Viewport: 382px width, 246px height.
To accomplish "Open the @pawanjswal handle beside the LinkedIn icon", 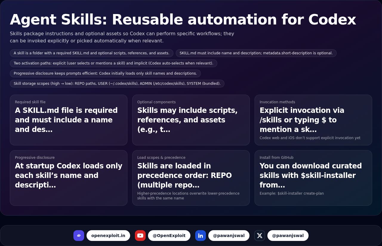I will (x=229, y=236).
